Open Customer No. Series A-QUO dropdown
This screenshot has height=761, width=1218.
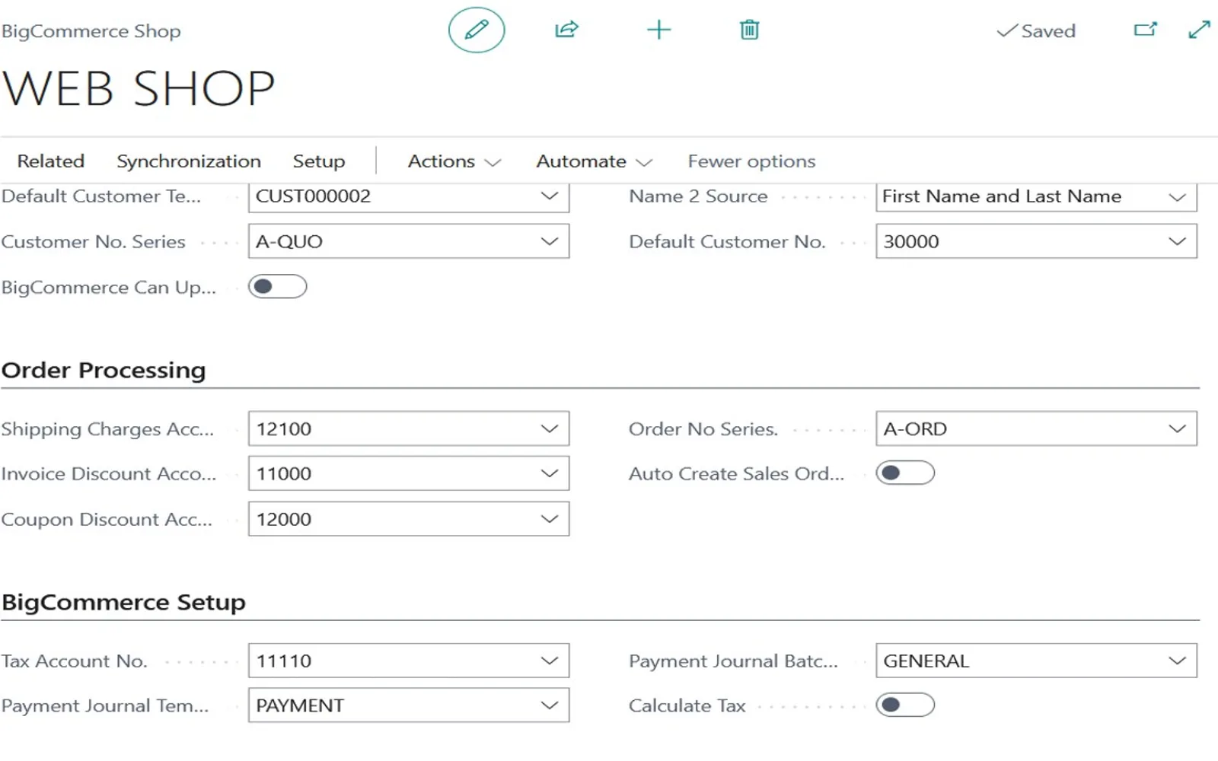tap(550, 241)
